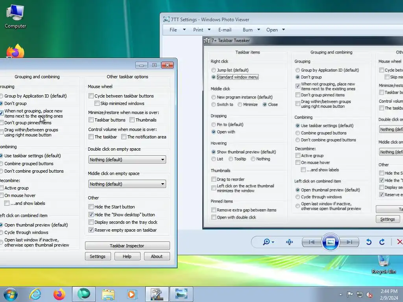Select Combine grouped buttons radio
This screenshot has height=302, width=403.
pyautogui.click(x=1, y=164)
